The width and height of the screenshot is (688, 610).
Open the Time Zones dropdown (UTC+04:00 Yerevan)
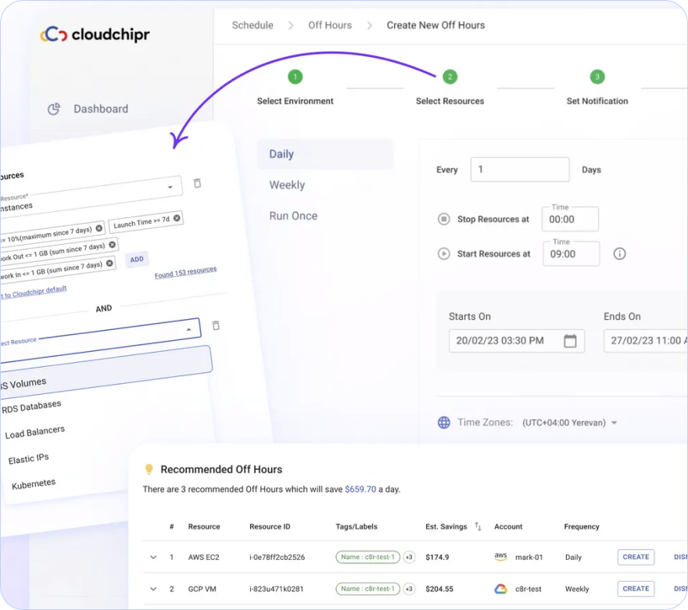tap(569, 422)
